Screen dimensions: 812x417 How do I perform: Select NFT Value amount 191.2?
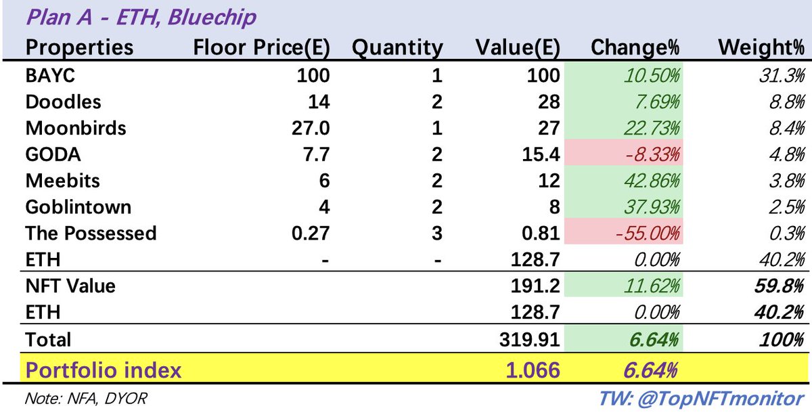point(535,286)
